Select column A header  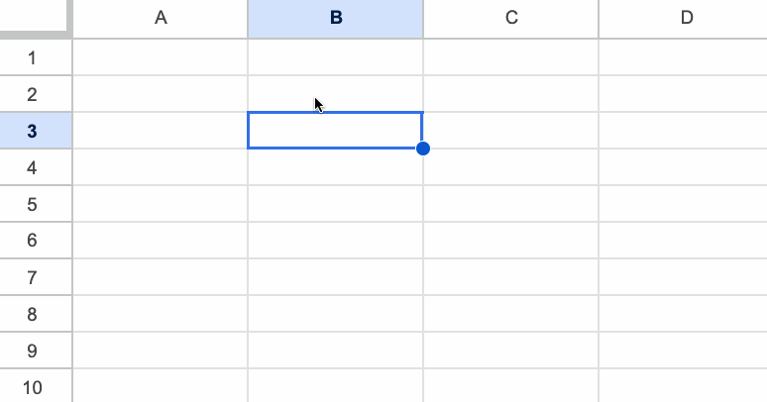(161, 18)
